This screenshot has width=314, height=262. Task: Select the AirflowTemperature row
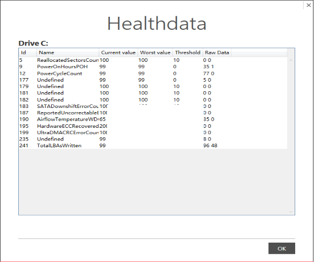click(153, 119)
